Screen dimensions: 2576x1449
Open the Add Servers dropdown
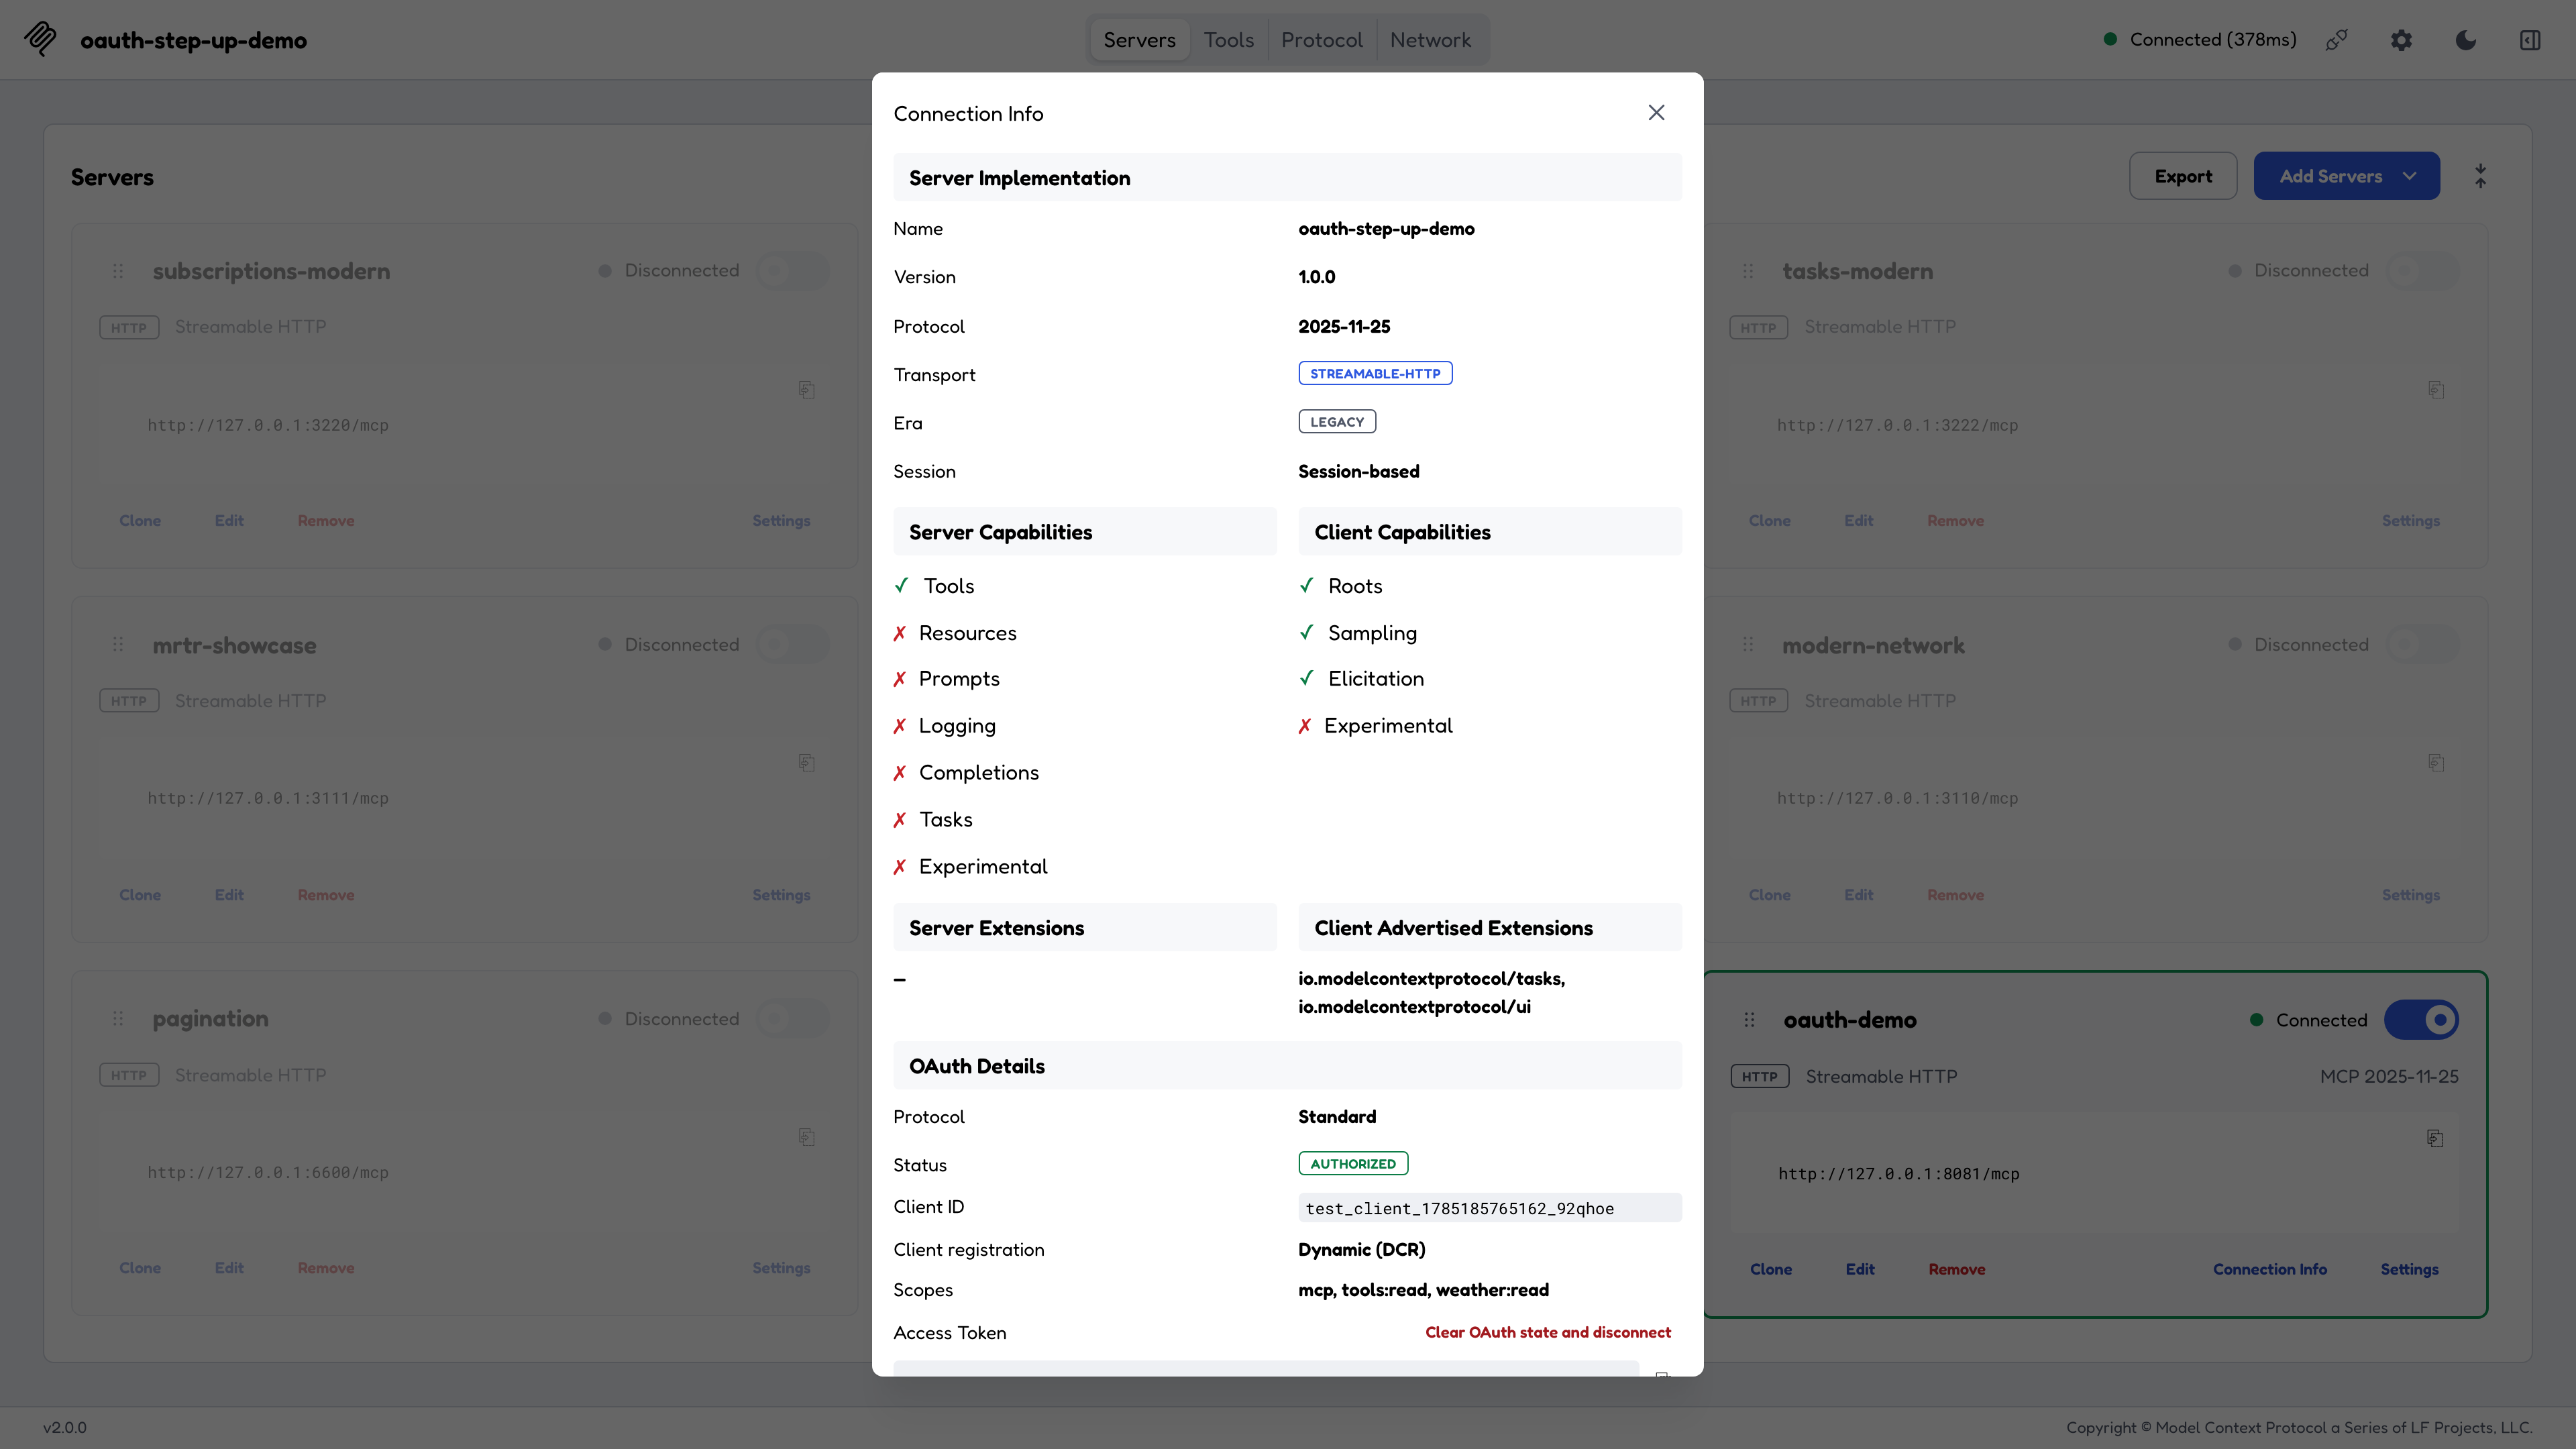coord(2346,176)
